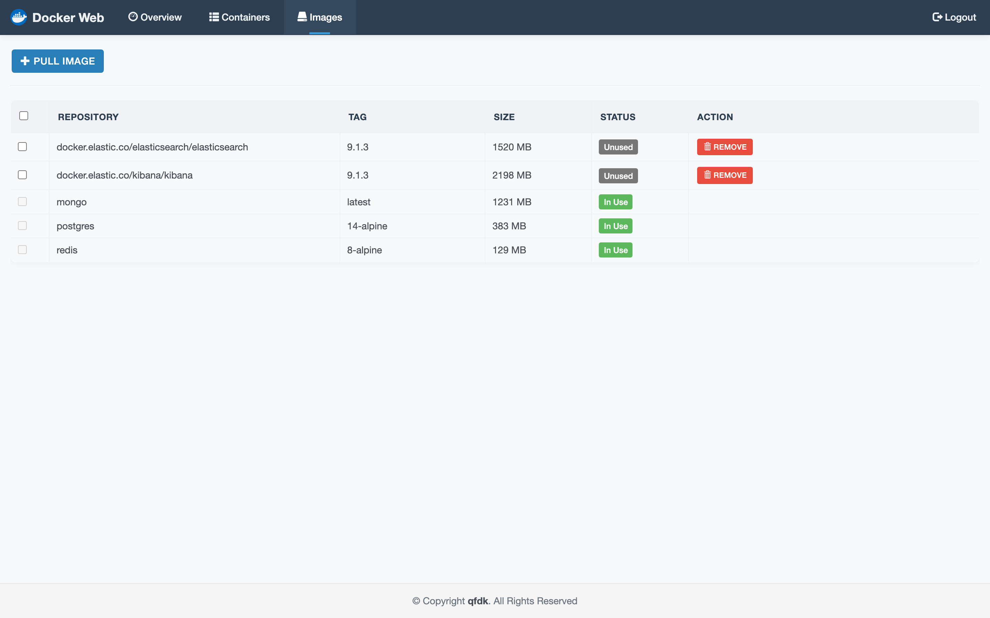Click the In Use badge in the mongo row
This screenshot has width=990, height=618.
[x=616, y=202]
